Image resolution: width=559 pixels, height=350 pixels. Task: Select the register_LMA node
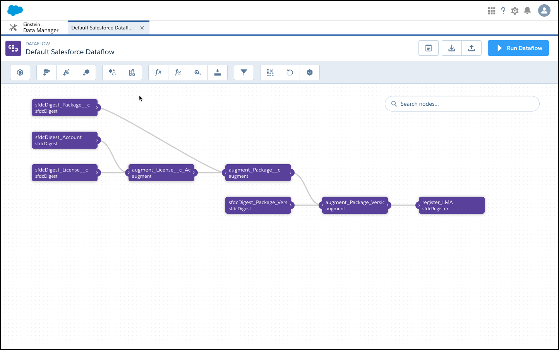tap(452, 205)
